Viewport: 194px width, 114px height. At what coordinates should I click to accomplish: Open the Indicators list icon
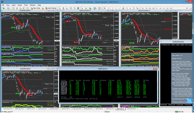(x=90, y=8)
